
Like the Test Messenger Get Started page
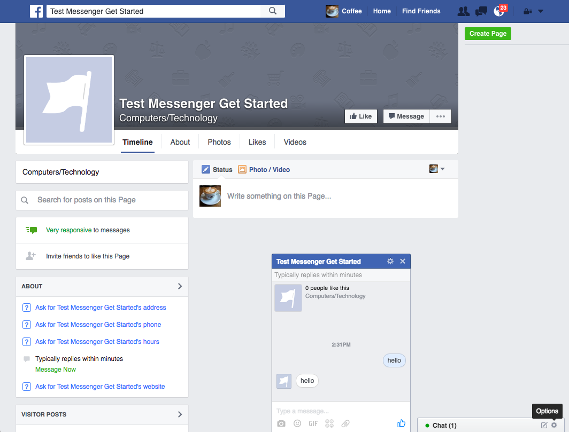pos(360,116)
